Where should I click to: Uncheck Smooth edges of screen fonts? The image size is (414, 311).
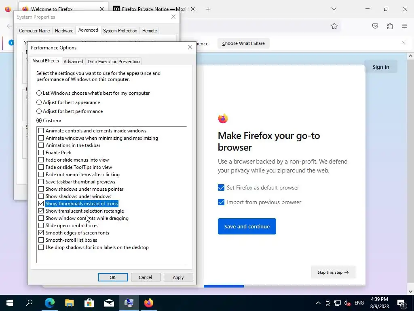41,233
